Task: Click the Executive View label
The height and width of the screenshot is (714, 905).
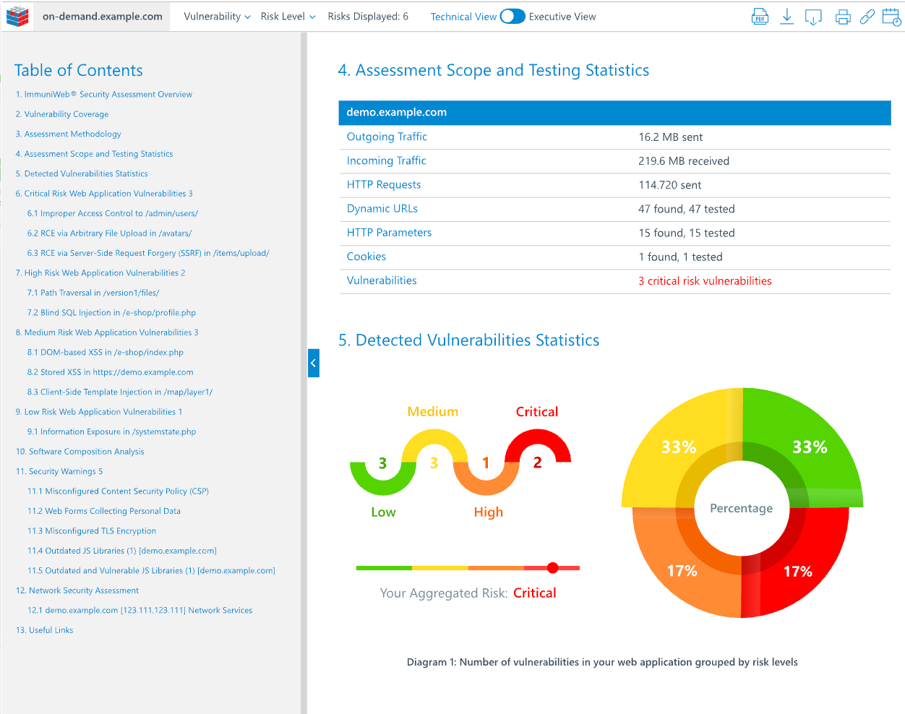Action: [x=562, y=17]
